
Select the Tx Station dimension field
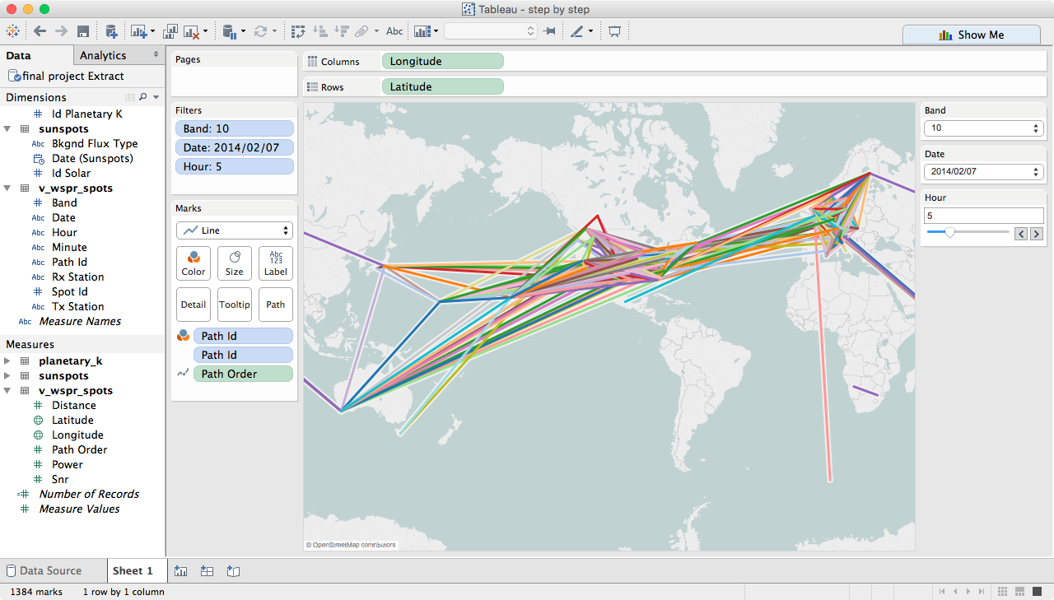[x=77, y=306]
